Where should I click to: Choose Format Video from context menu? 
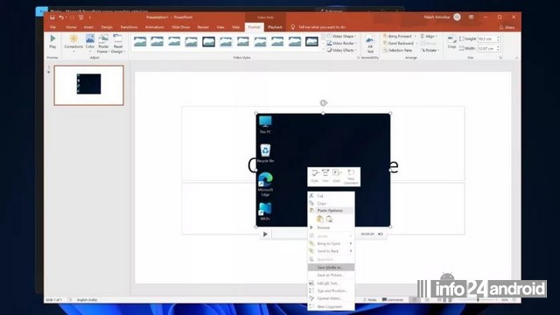click(x=331, y=298)
